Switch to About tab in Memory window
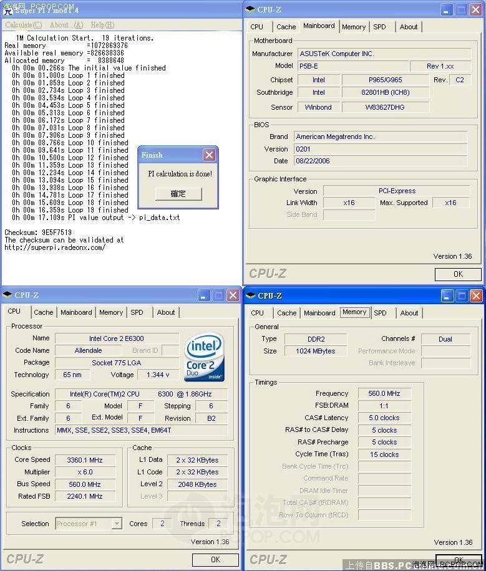The height and width of the screenshot is (571, 486). [x=409, y=313]
